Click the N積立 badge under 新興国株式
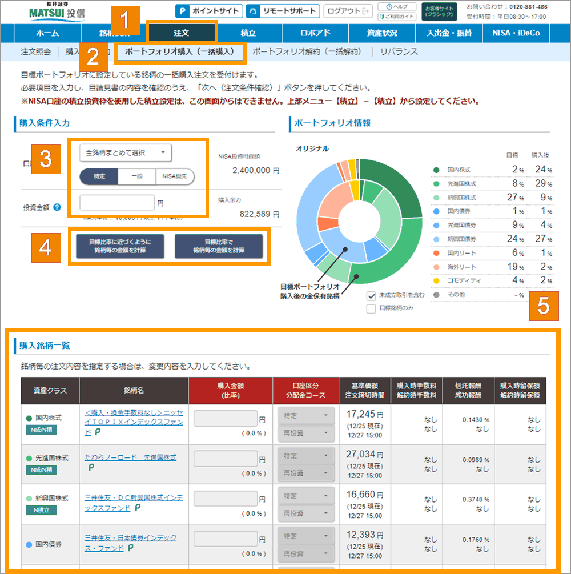Image resolution: width=571 pixels, height=574 pixels. (x=41, y=510)
